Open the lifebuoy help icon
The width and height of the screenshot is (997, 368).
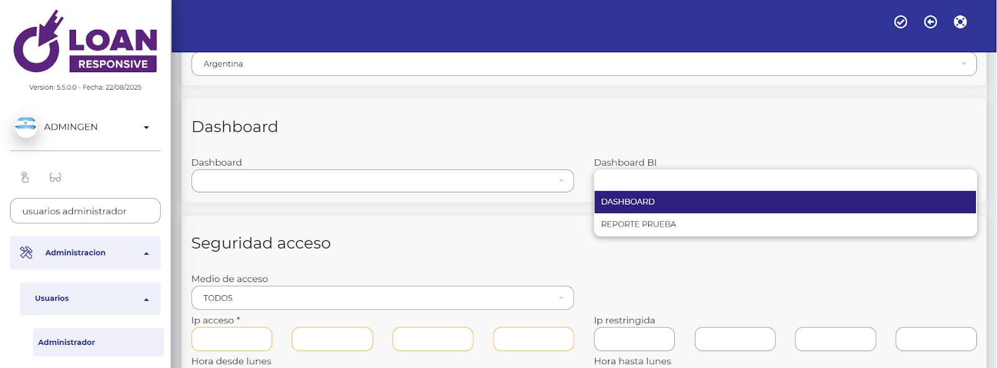pyautogui.click(x=960, y=22)
